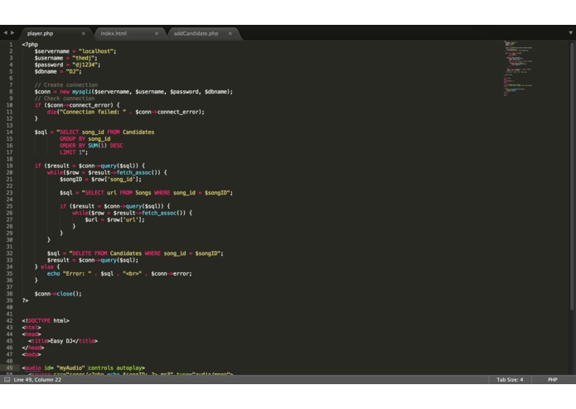Open the addCandidate.php tab
The height and width of the screenshot is (409, 576).
tap(196, 33)
